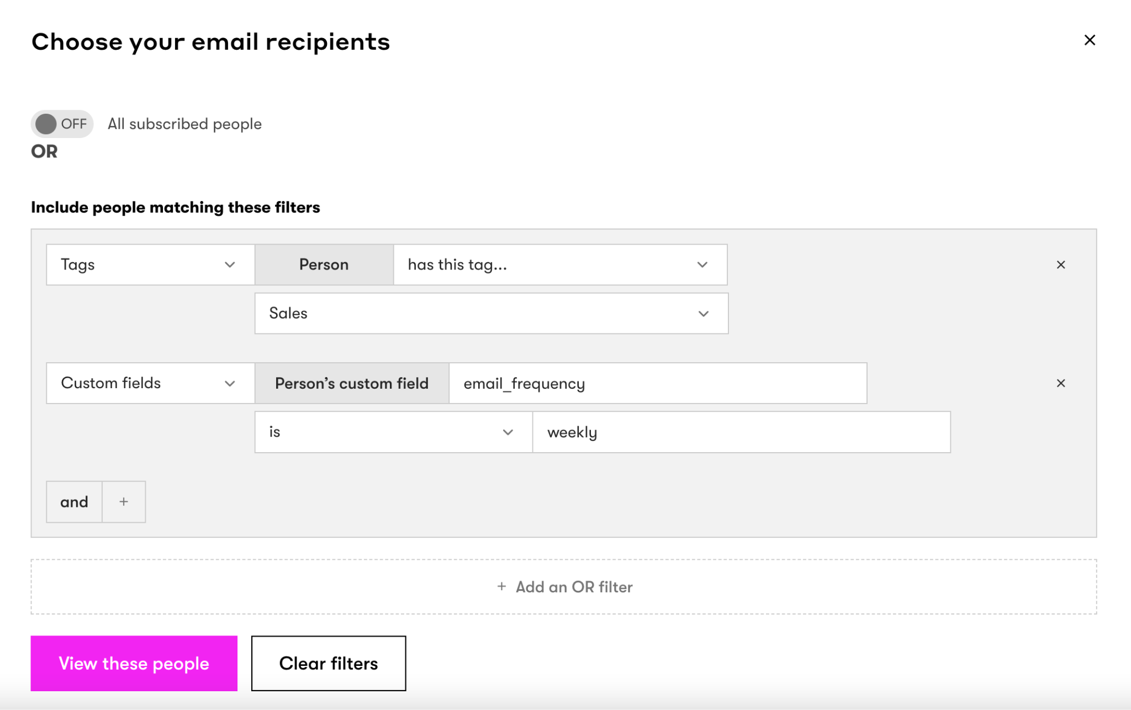Click Add an OR filter

564,586
